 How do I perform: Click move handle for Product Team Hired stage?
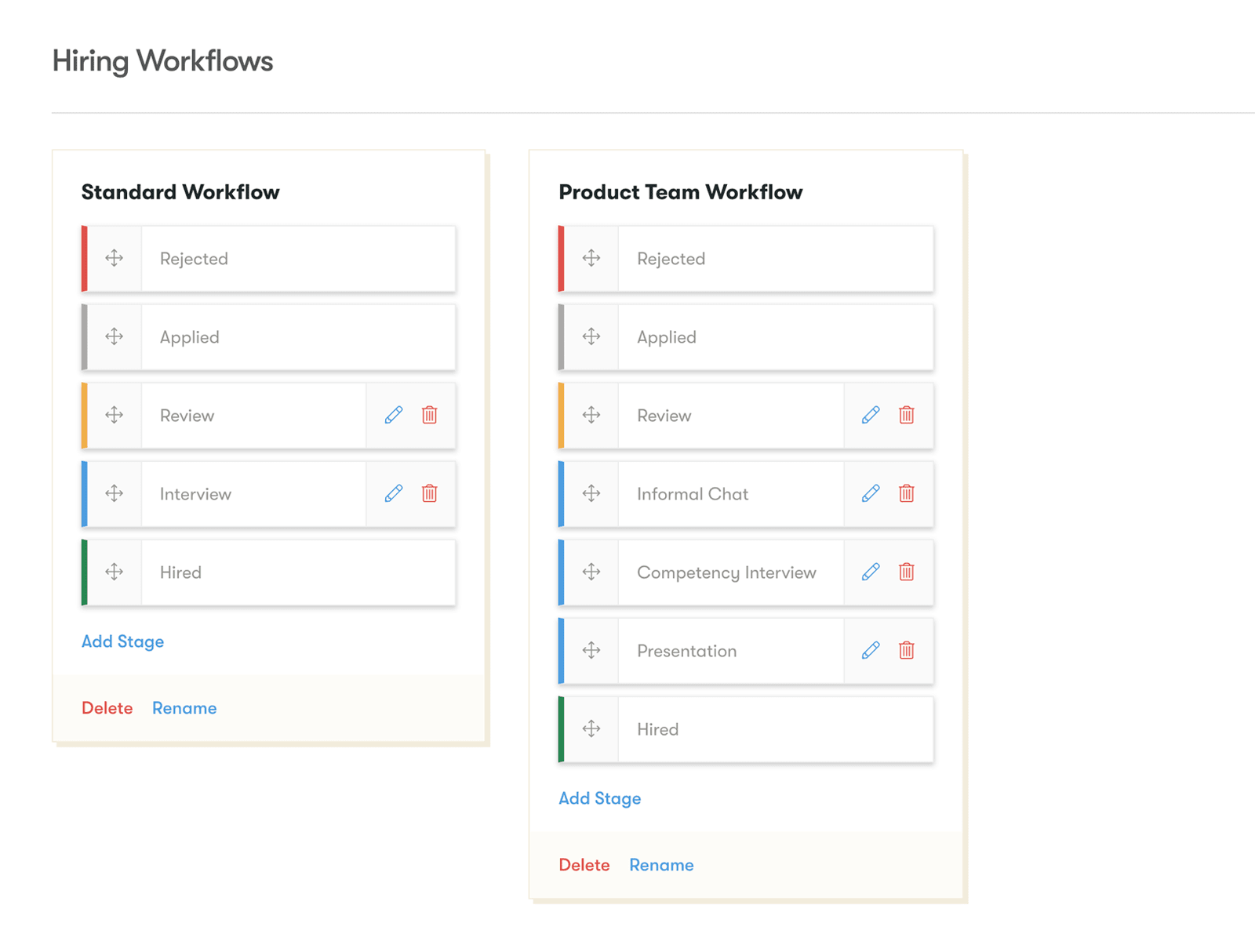[x=591, y=728]
